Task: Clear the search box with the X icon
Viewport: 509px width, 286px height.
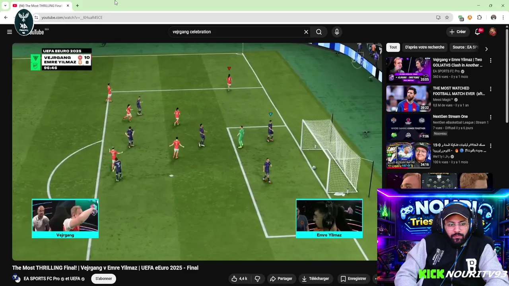Action: coord(306,32)
